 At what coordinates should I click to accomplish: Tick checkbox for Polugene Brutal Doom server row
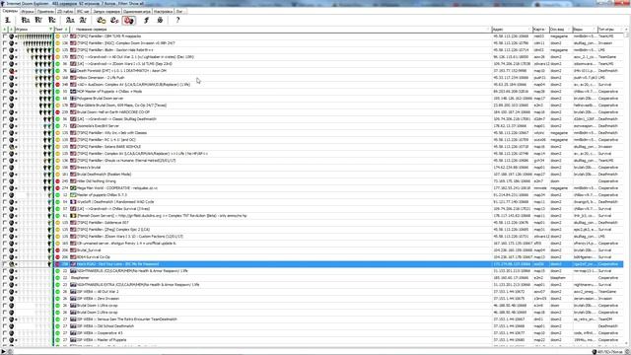click(x=5, y=99)
